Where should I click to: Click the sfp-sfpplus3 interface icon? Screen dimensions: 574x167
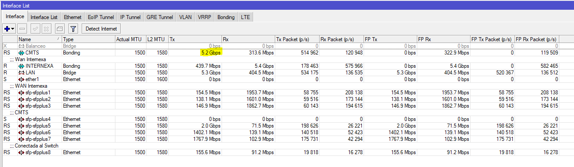[21, 106]
